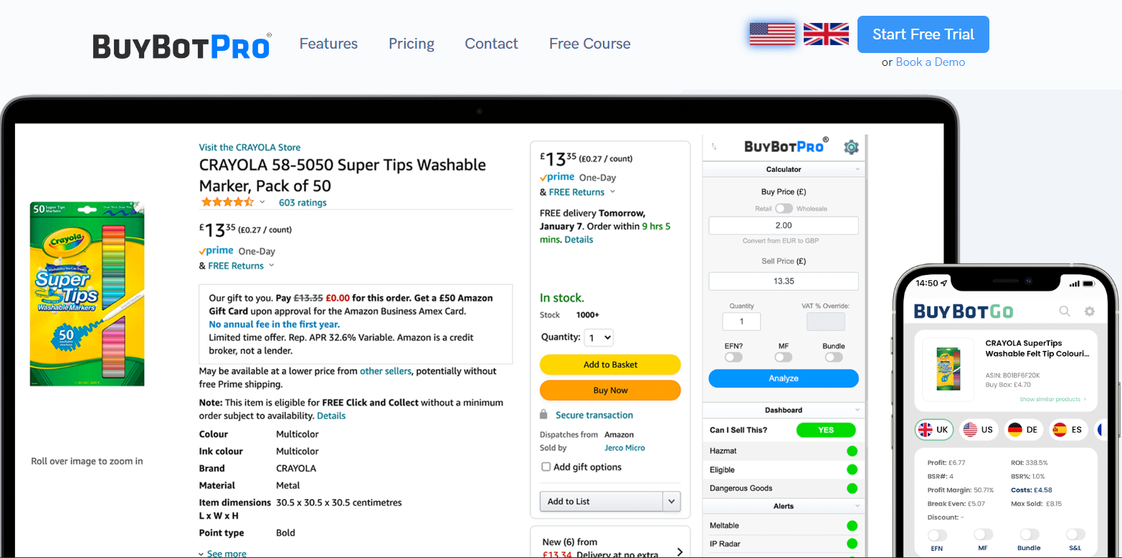Switch site region using the UK flag
Viewport: 1122px width, 558px height.
[x=825, y=34]
